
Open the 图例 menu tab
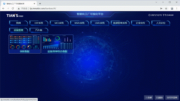19,23
